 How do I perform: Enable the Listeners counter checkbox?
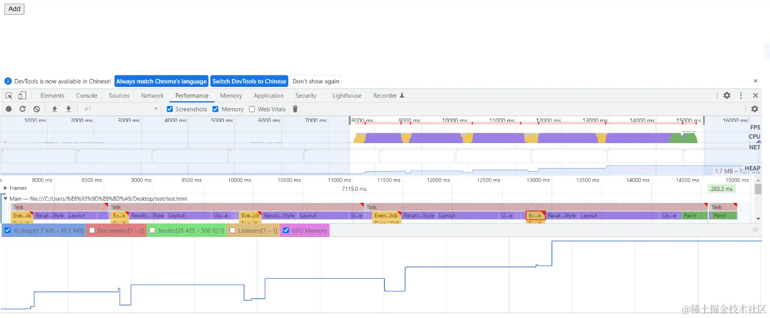pyautogui.click(x=233, y=231)
